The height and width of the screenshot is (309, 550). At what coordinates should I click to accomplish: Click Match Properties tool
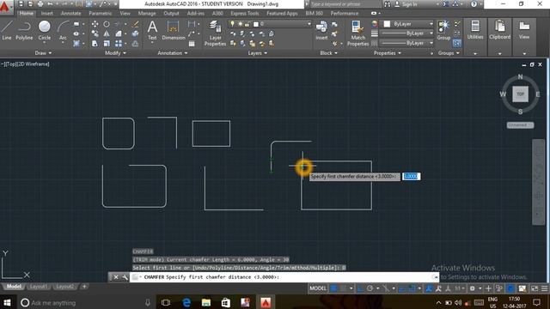tap(357, 33)
